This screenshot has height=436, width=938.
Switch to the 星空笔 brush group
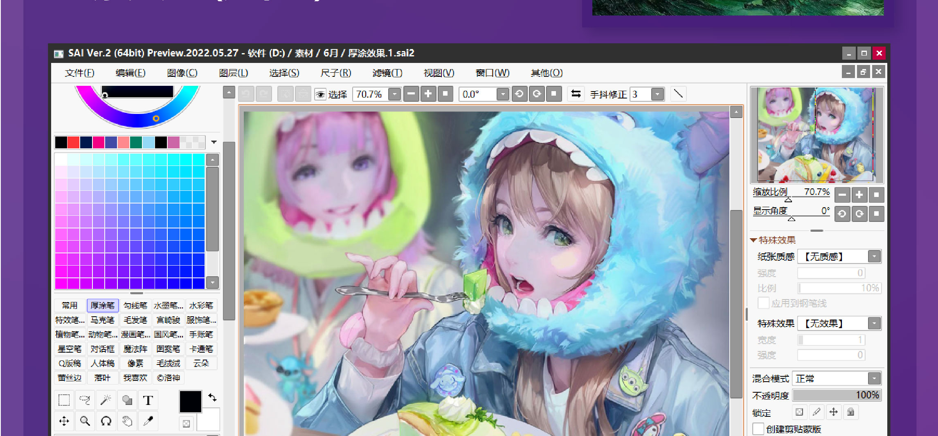pos(70,349)
